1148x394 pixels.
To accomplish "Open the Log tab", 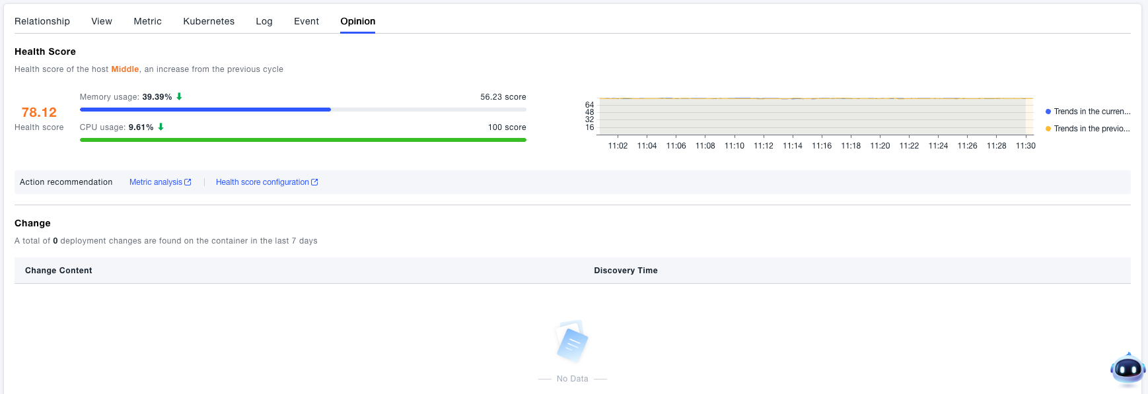I will coord(264,21).
